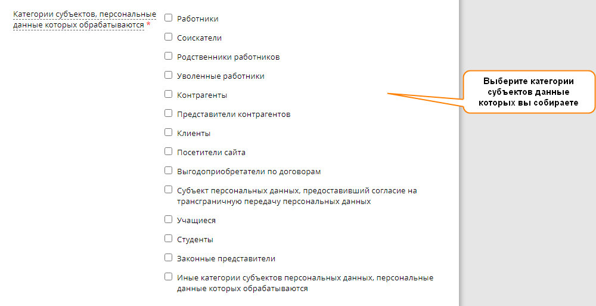Select the 'Учащиеся' checkbox
The width and height of the screenshot is (596, 306).
click(168, 220)
